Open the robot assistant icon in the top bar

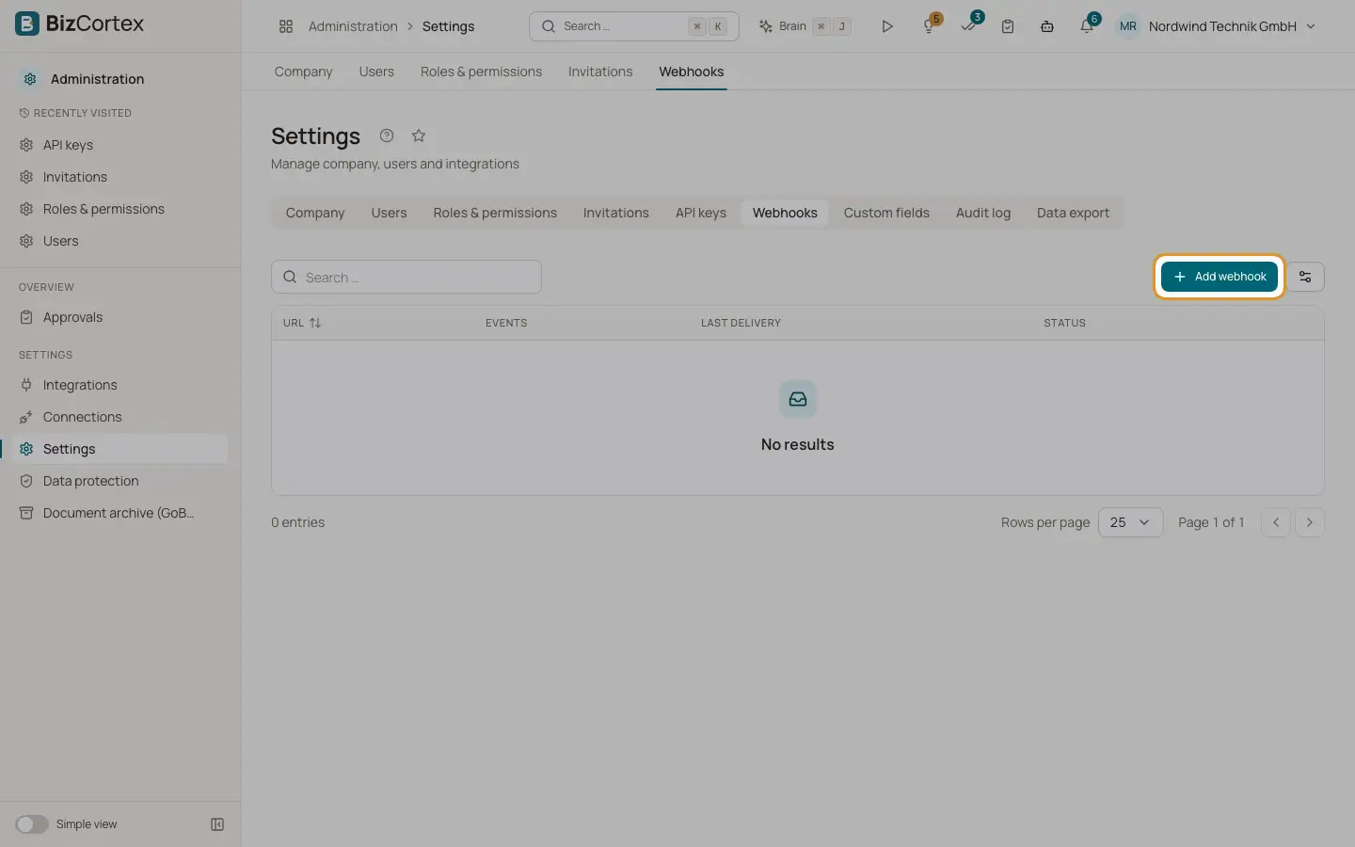click(x=1047, y=26)
